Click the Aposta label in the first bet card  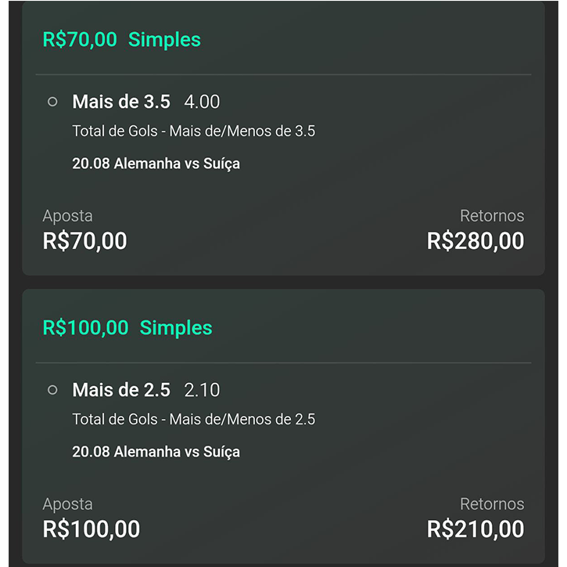[x=67, y=216]
